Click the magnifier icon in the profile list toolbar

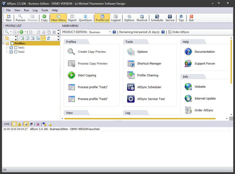click(7, 32)
